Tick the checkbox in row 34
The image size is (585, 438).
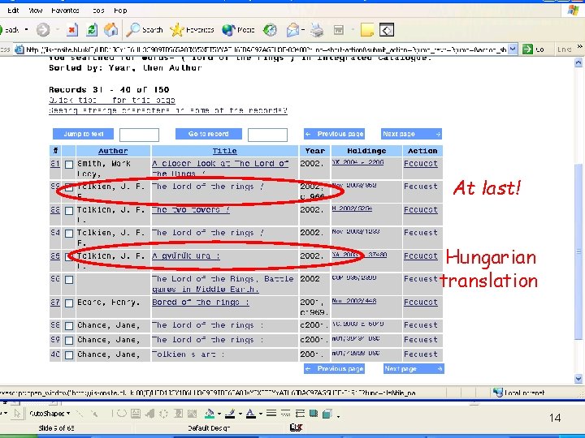(69, 234)
